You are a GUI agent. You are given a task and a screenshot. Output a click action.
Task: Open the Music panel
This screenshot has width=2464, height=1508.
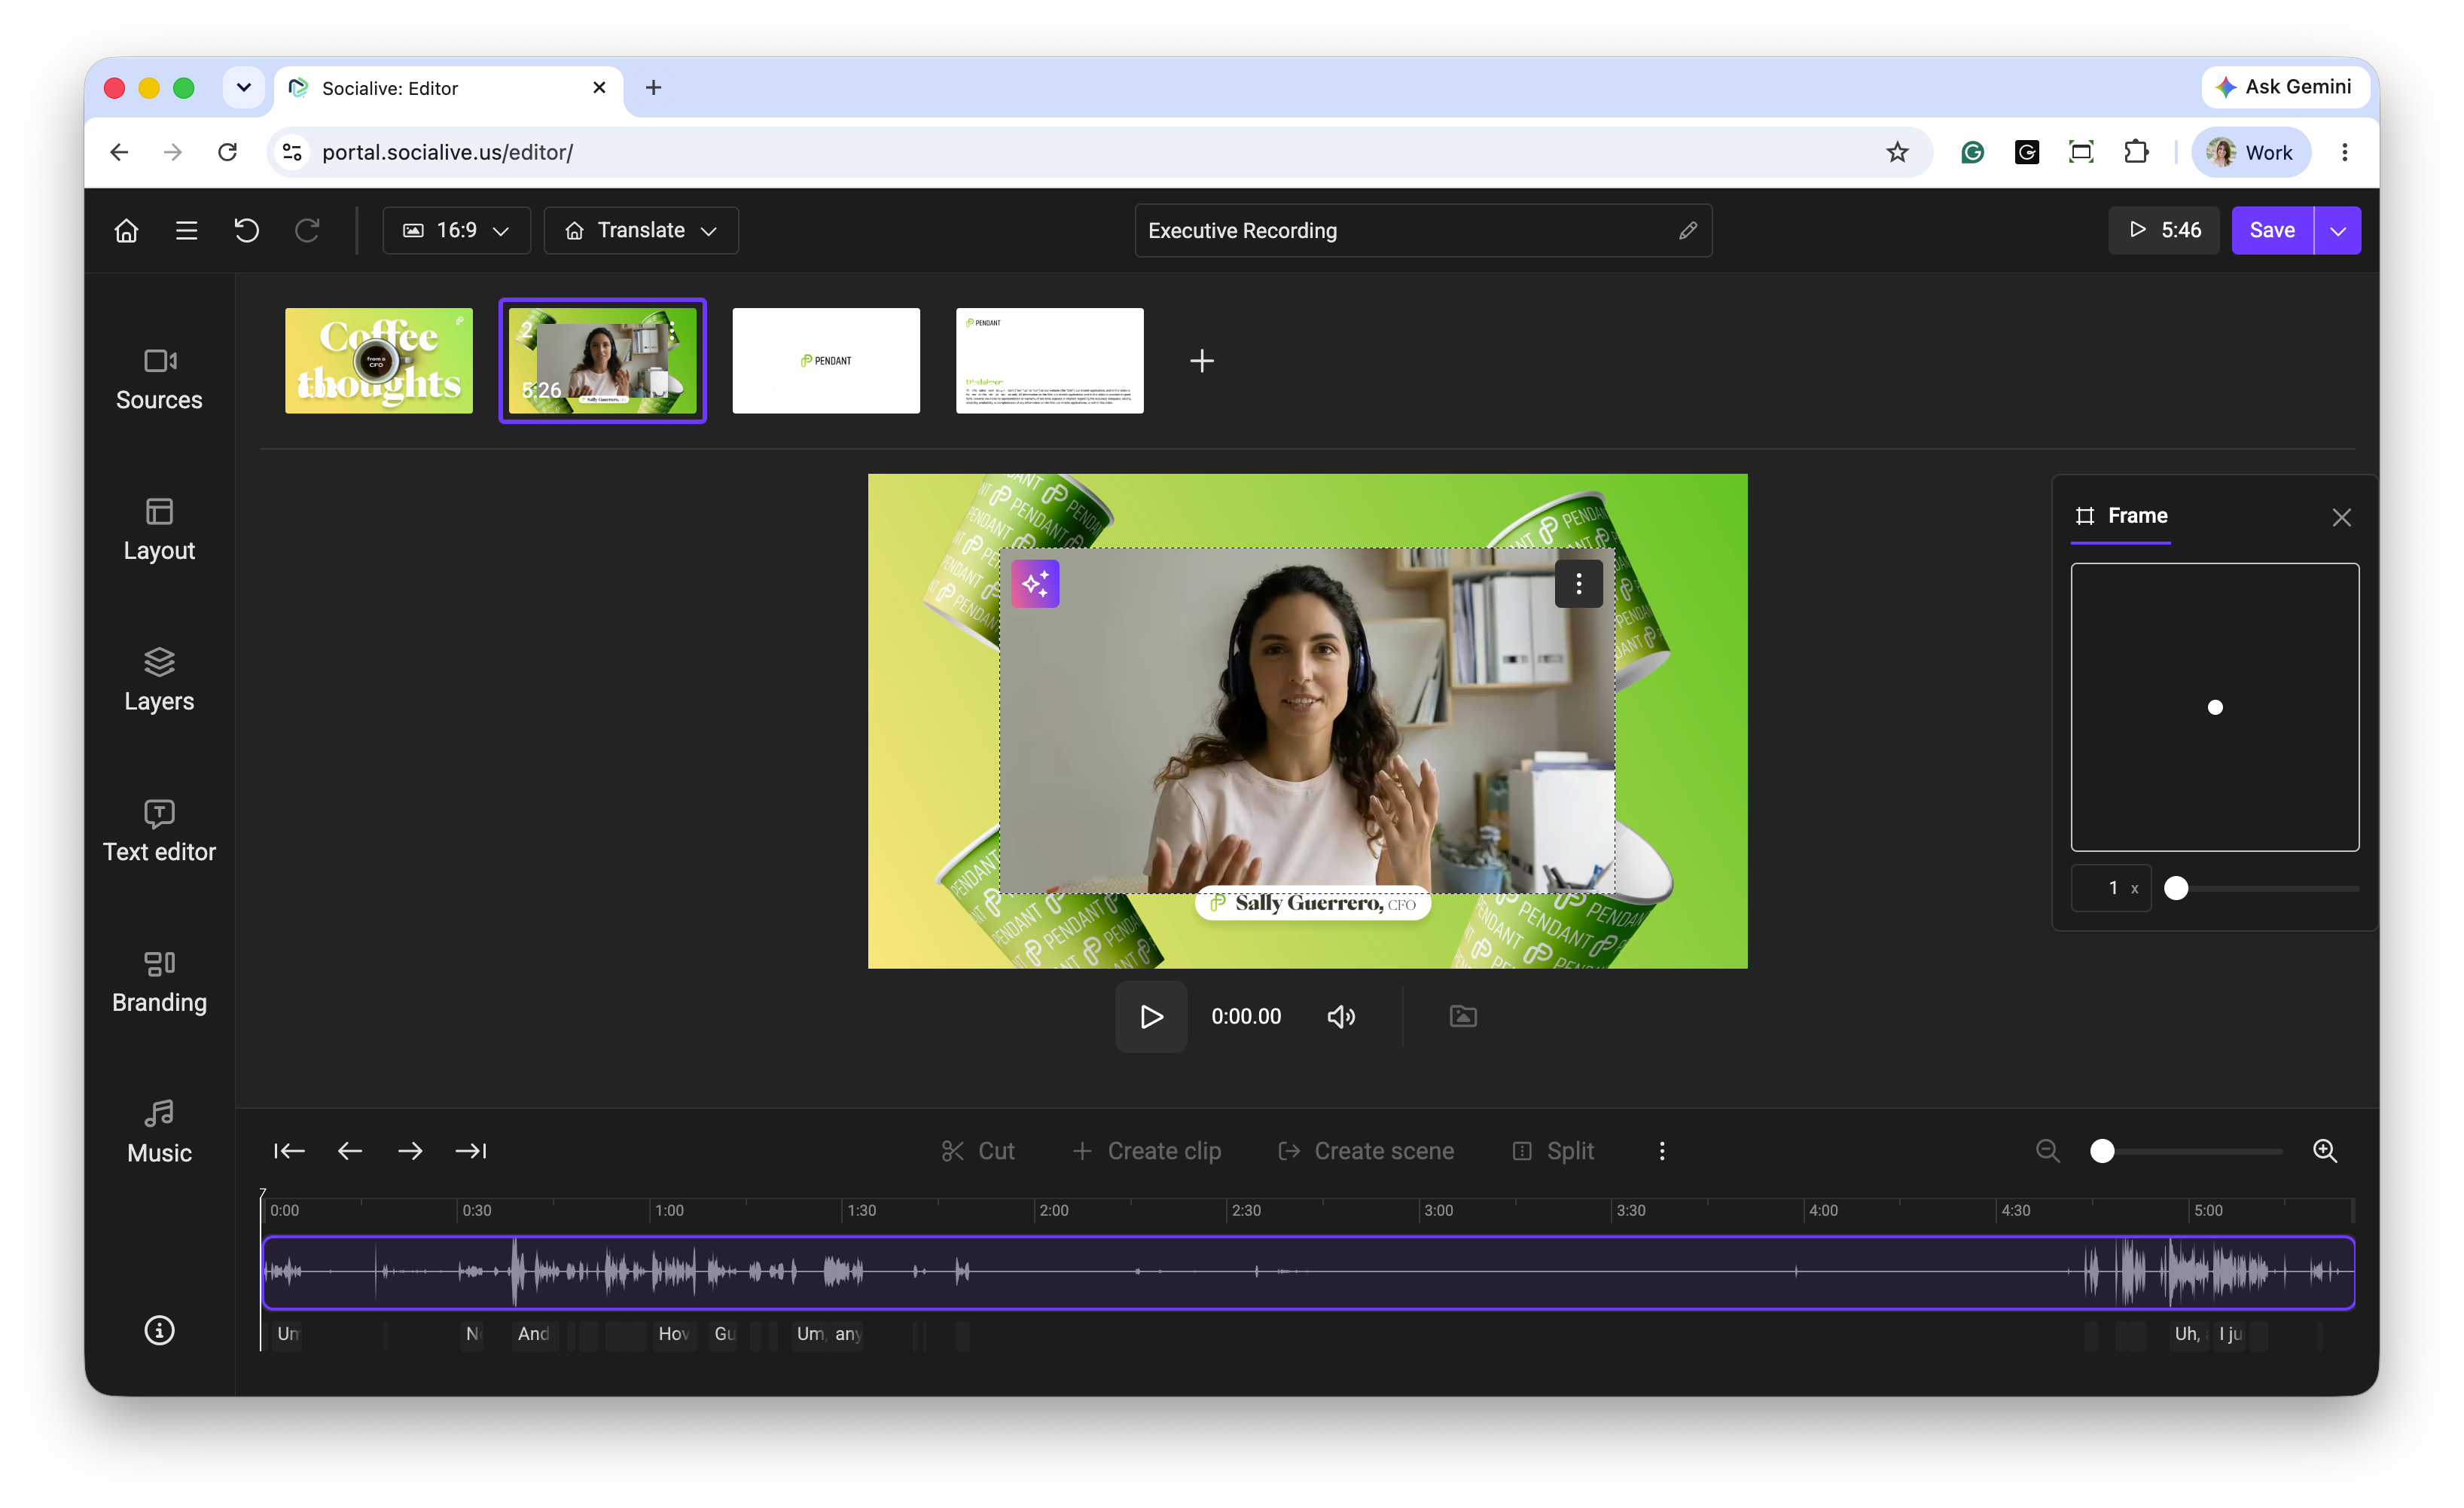coord(159,1132)
